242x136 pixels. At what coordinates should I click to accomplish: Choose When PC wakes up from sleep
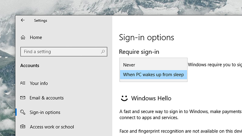click(x=153, y=75)
